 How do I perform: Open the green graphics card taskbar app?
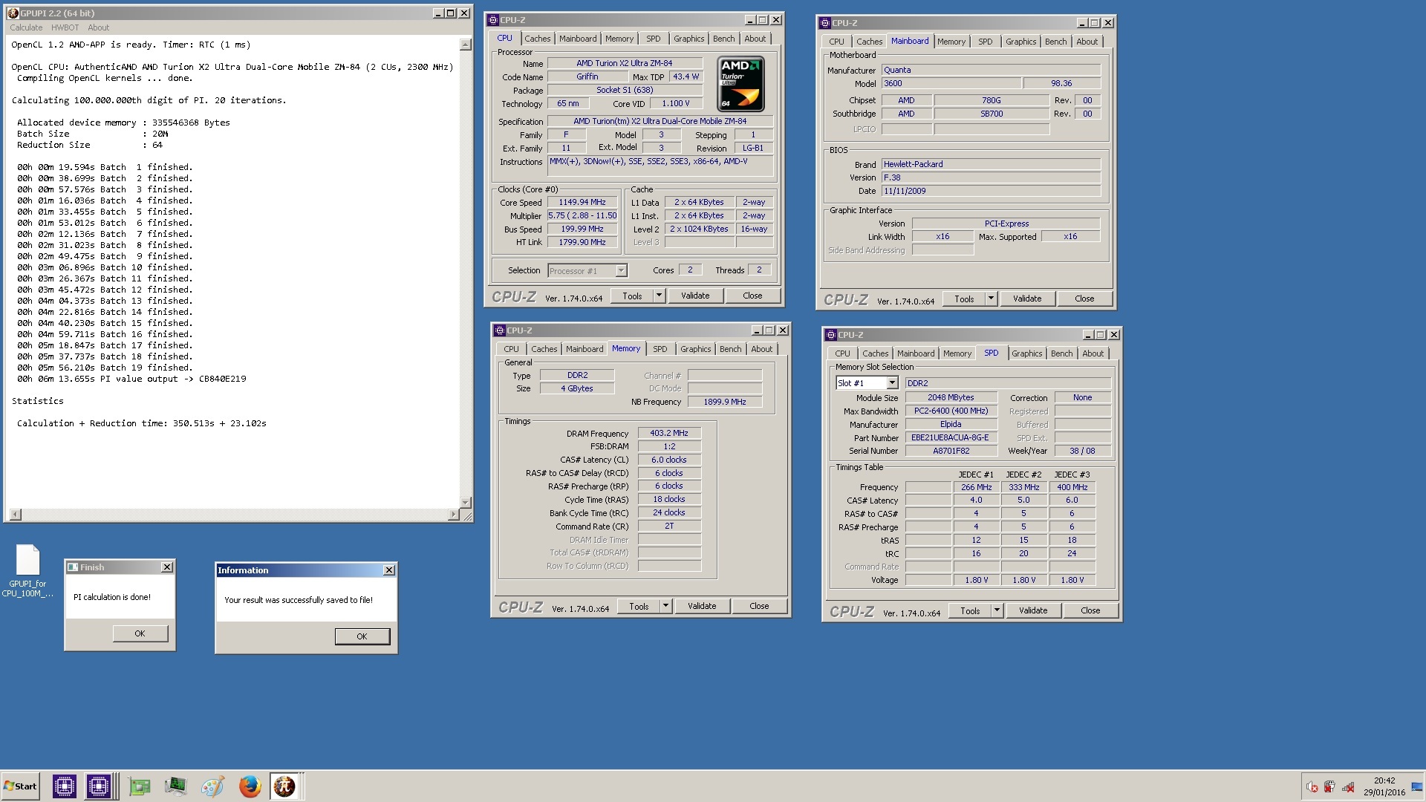(140, 786)
